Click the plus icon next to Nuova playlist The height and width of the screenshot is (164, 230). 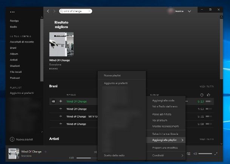[12, 139]
